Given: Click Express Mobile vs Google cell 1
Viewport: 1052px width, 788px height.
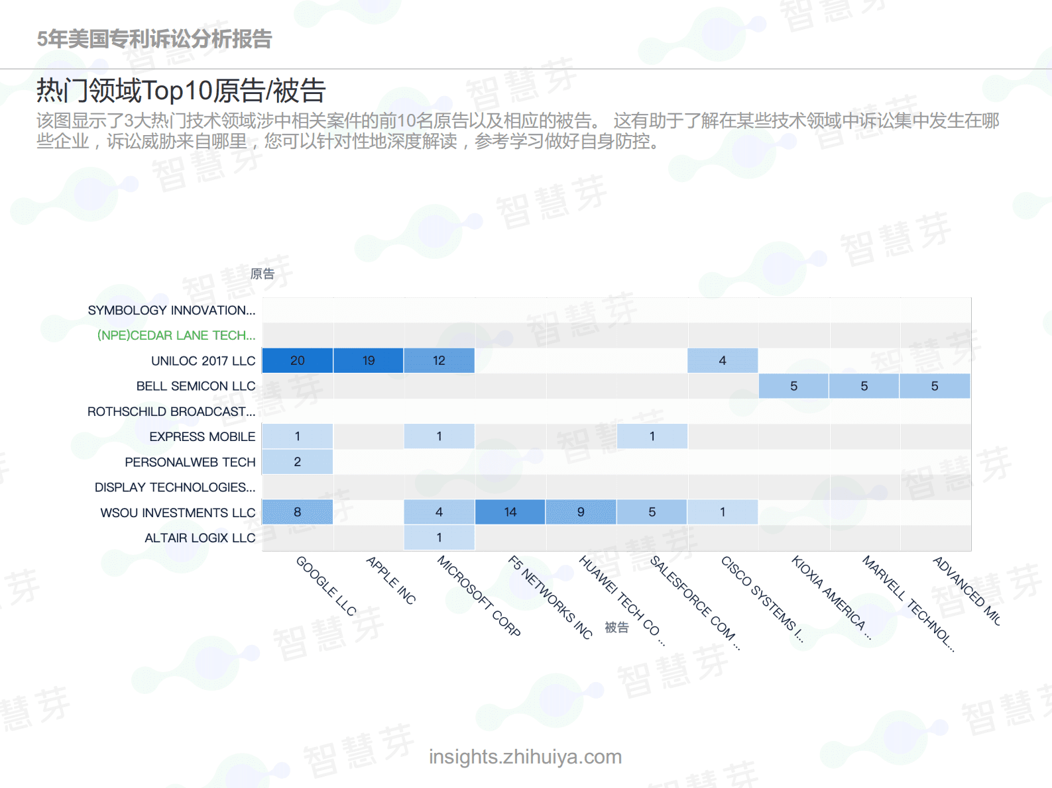Looking at the screenshot, I should [x=298, y=436].
